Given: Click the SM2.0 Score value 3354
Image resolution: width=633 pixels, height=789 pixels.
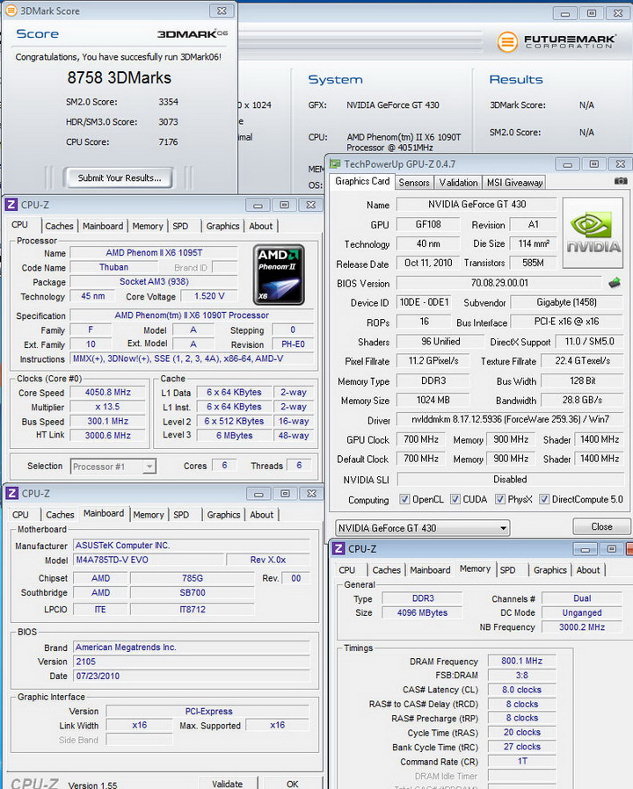Looking at the screenshot, I should (x=168, y=102).
